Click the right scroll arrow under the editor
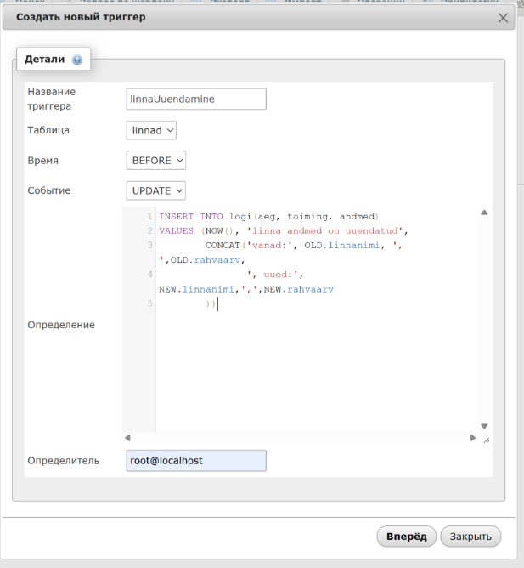The height and width of the screenshot is (568, 524). [x=473, y=438]
